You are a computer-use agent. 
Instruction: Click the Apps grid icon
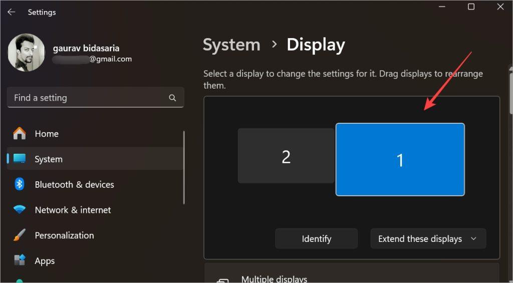20,260
